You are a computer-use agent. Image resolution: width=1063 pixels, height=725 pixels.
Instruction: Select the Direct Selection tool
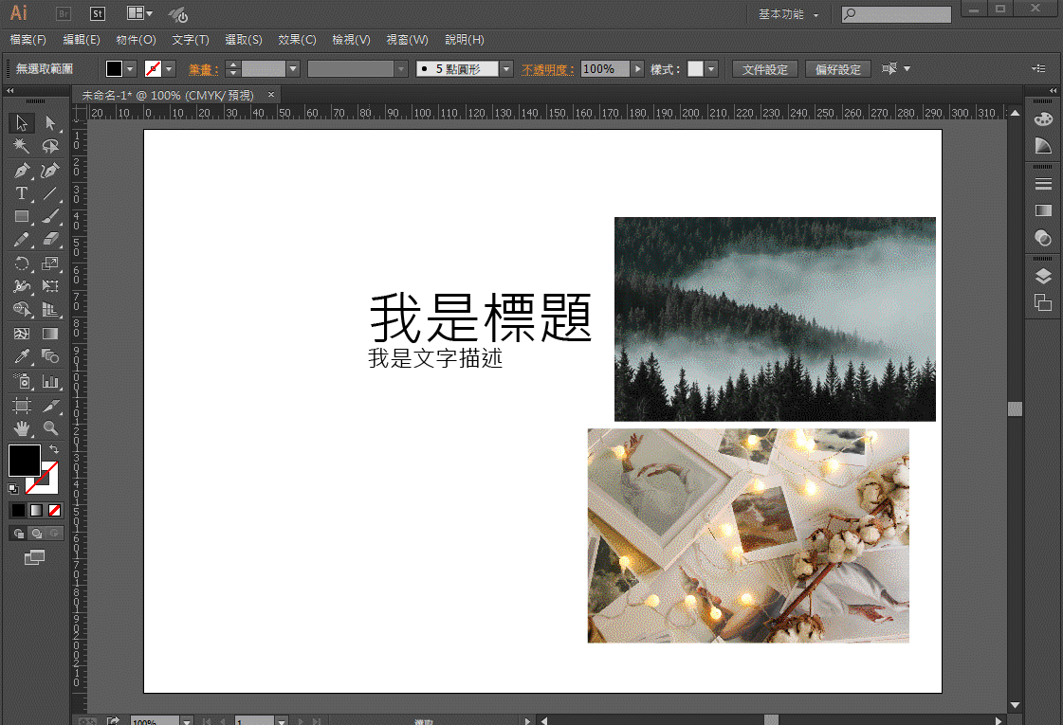click(50, 122)
